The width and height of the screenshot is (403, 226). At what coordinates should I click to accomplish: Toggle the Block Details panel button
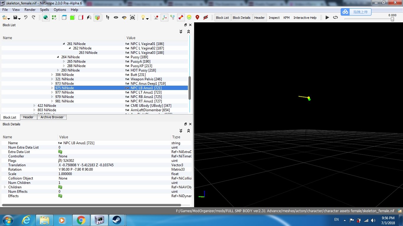[241, 18]
